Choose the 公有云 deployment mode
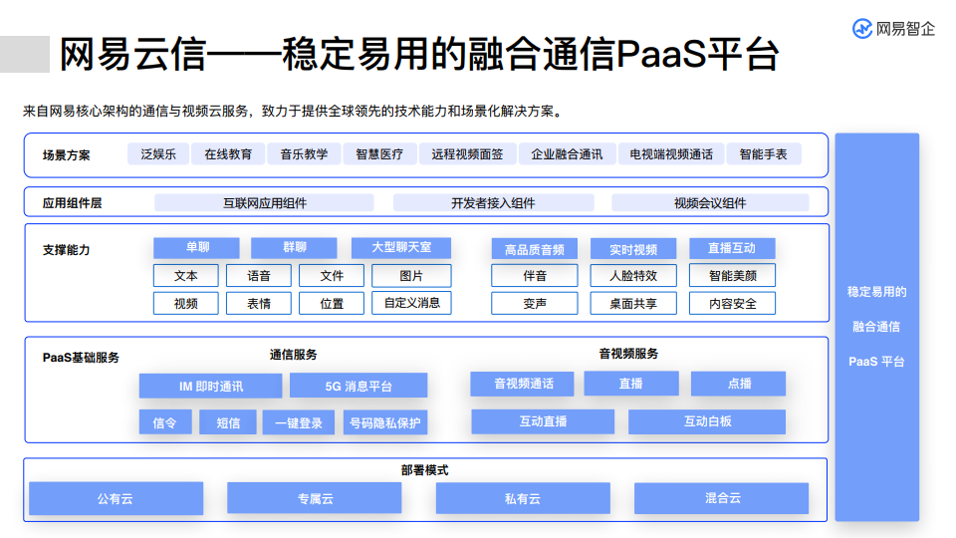The width and height of the screenshot is (956, 538). pos(116,498)
